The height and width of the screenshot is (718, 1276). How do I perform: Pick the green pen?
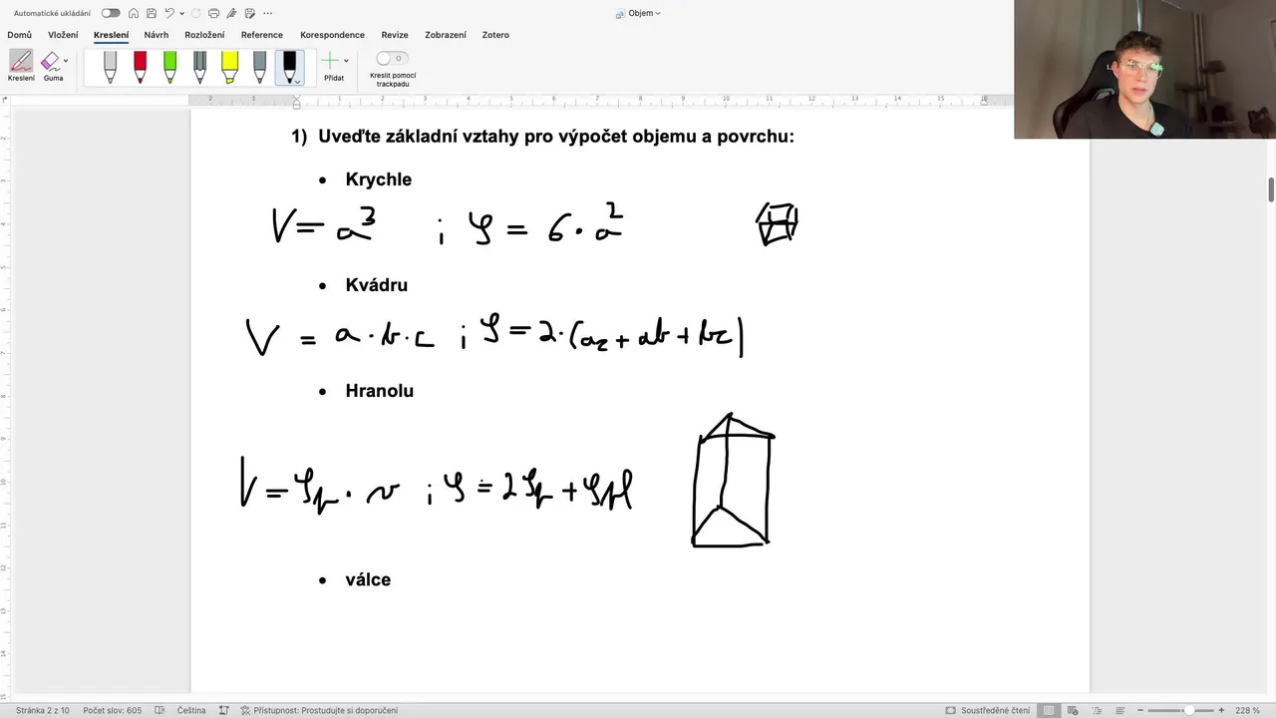point(169,67)
